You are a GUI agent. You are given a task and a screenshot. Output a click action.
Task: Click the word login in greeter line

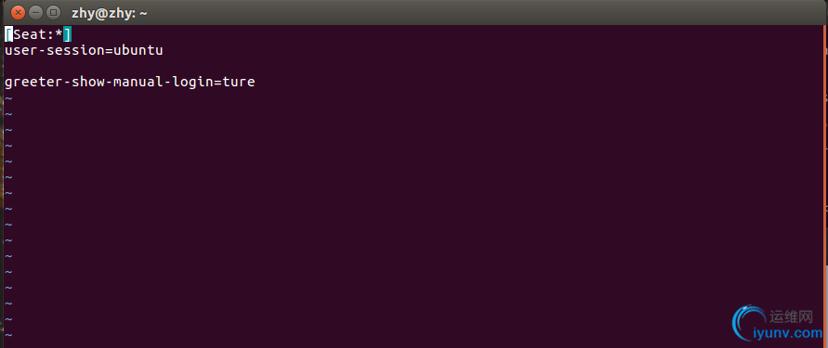click(192, 83)
